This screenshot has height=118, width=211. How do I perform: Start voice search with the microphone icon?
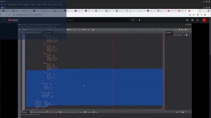pos(139,20)
